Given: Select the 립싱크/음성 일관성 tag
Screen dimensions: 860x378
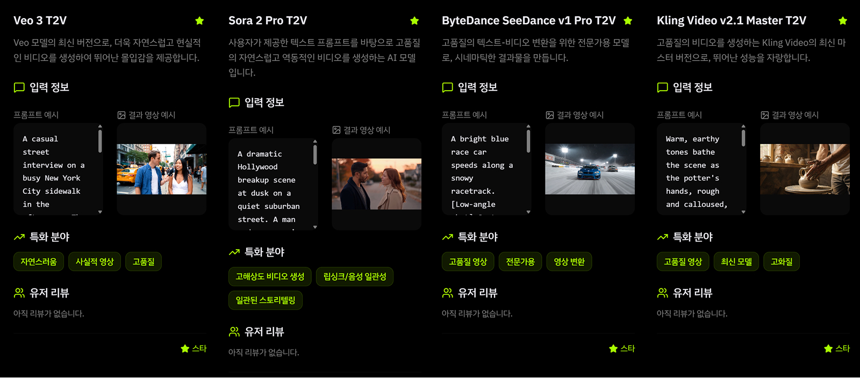Looking at the screenshot, I should click(355, 277).
